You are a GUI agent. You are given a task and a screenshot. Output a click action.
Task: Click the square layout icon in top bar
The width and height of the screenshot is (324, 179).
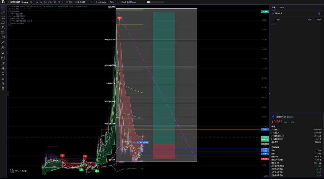click(90, 2)
